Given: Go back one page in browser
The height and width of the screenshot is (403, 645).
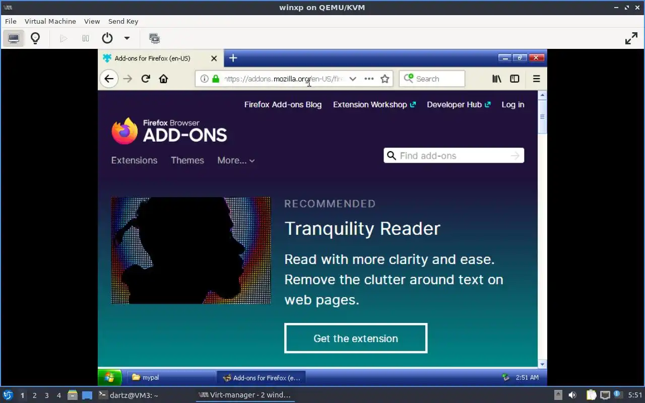Looking at the screenshot, I should click(x=109, y=79).
